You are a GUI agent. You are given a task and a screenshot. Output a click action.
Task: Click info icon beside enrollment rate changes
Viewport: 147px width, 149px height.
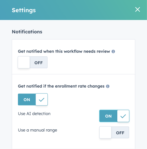click(108, 86)
